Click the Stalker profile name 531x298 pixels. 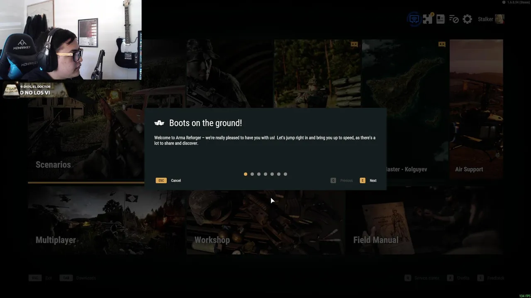485,19
